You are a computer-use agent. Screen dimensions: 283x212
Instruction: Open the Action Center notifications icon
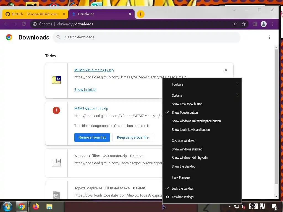(274, 207)
